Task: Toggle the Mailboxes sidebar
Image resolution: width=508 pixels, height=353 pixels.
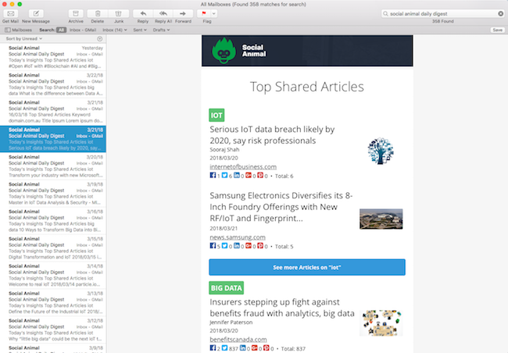Action: click(19, 30)
